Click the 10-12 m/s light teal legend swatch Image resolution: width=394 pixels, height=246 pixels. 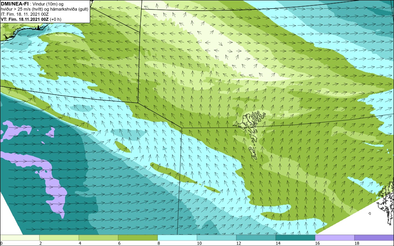(217, 238)
